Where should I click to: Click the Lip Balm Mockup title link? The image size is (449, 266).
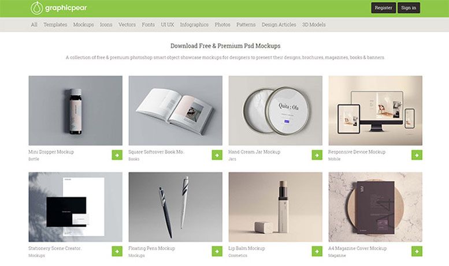coord(247,248)
